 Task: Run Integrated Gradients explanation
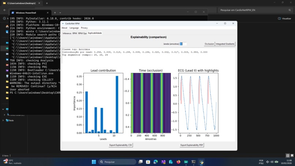click(x=225, y=44)
